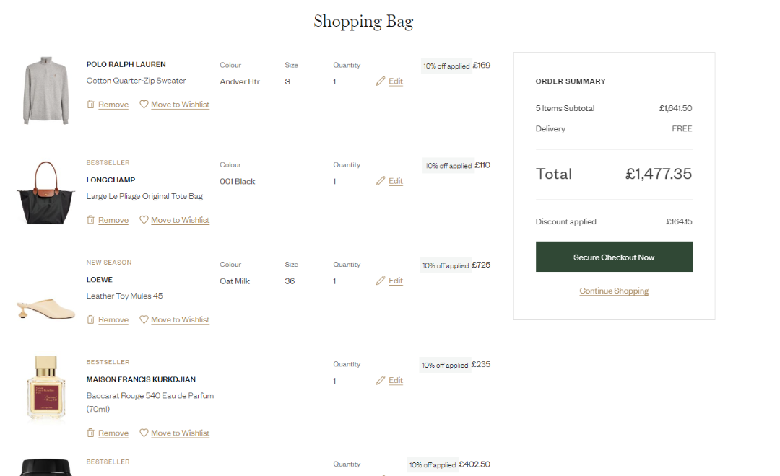780x476 pixels.
Task: Click heart icon for Baccarat Rouge perfume
Action: coord(144,433)
